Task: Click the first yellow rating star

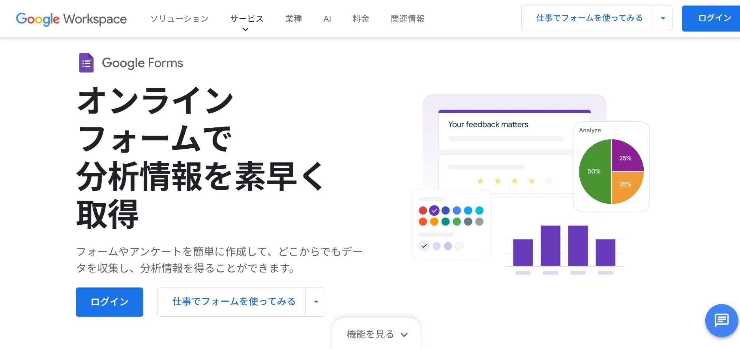Action: point(480,181)
